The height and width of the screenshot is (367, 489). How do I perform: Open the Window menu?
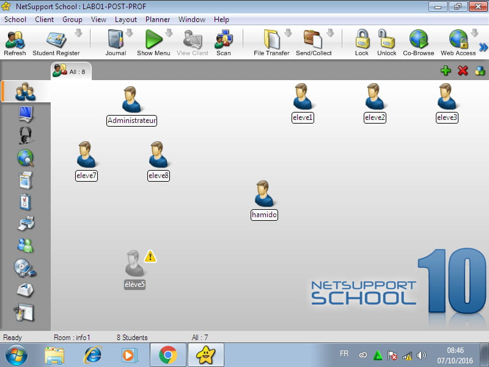[x=192, y=20]
